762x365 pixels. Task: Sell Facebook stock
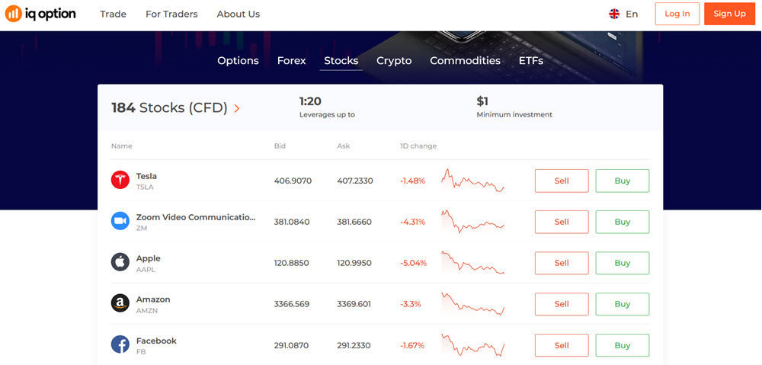click(562, 345)
